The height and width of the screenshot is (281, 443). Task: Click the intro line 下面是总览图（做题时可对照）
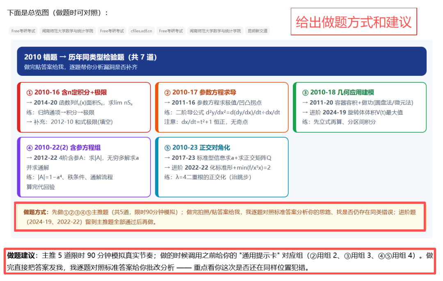tap(57, 13)
